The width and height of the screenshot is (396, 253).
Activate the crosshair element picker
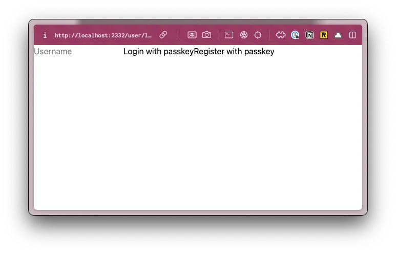(258, 35)
